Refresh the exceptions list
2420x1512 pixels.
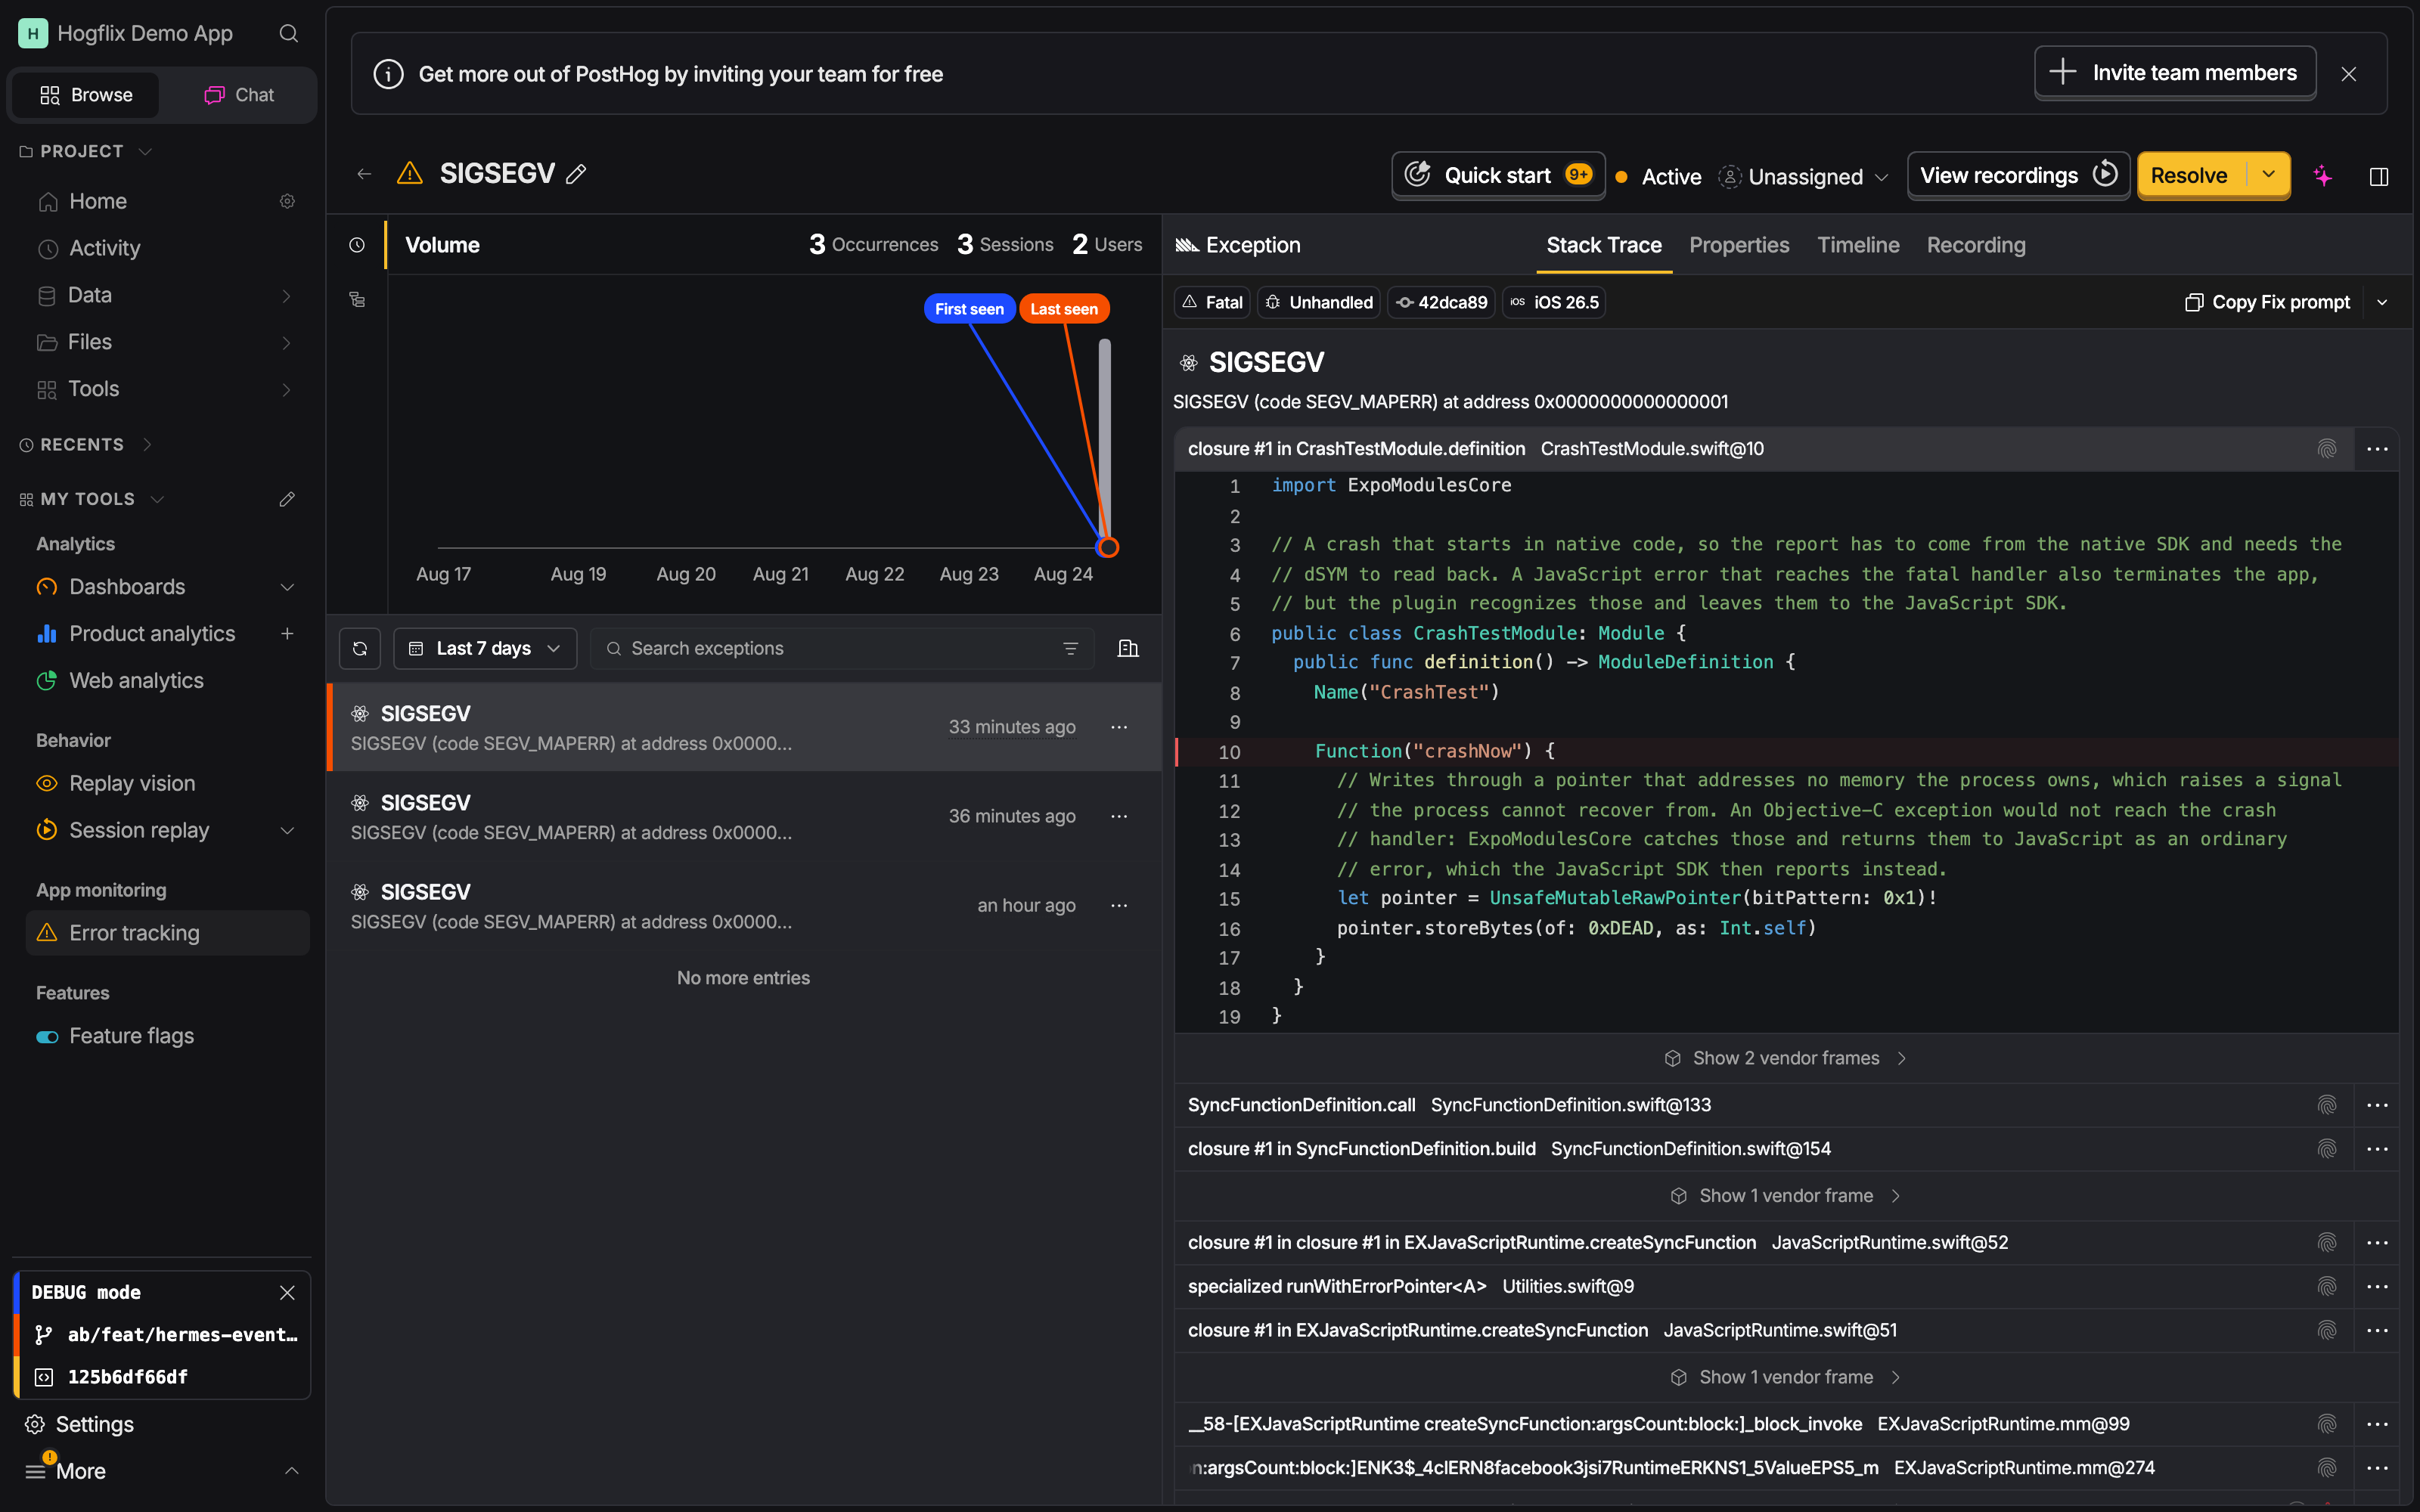(360, 648)
